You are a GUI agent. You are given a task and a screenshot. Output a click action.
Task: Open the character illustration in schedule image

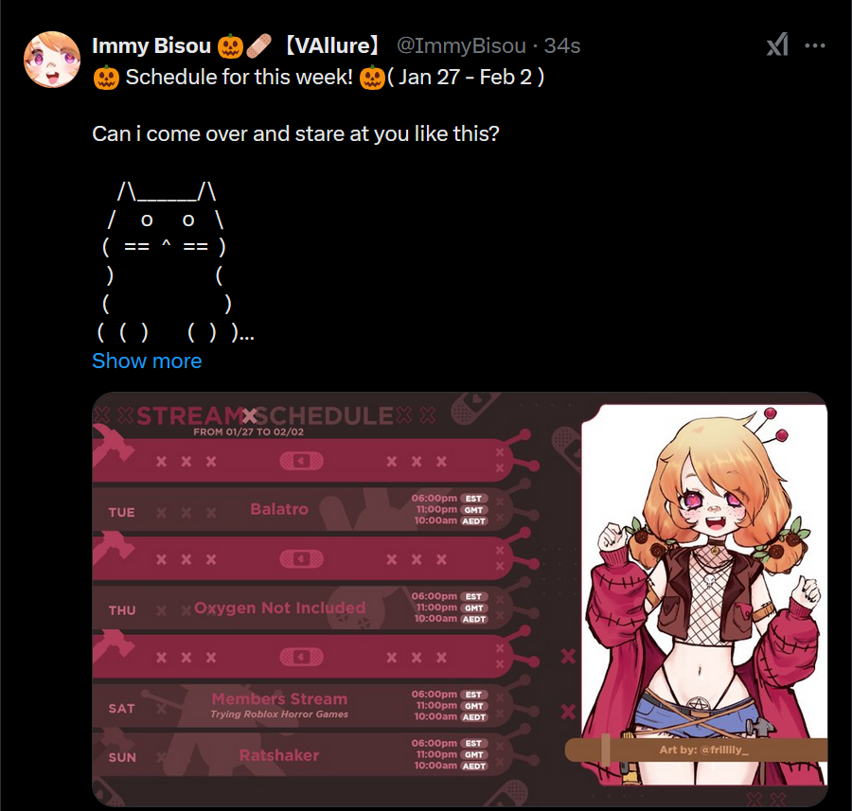pyautogui.click(x=704, y=594)
